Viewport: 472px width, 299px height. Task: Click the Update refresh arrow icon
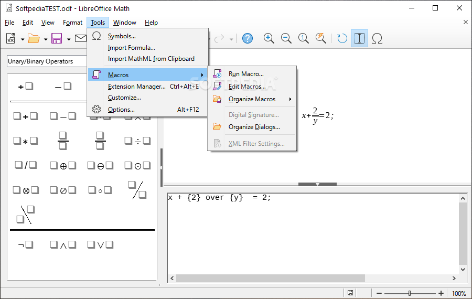342,38
